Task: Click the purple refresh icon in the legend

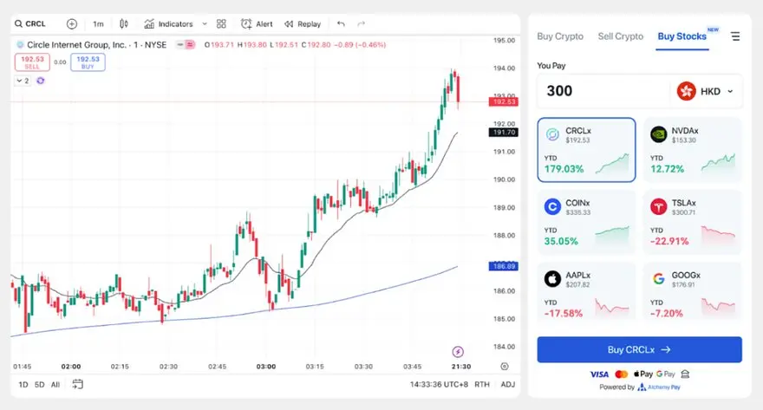Action: click(x=41, y=81)
